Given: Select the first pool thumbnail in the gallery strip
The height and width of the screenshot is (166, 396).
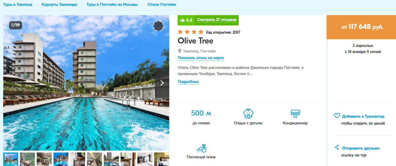Looking at the screenshot, I should tap(11, 159).
